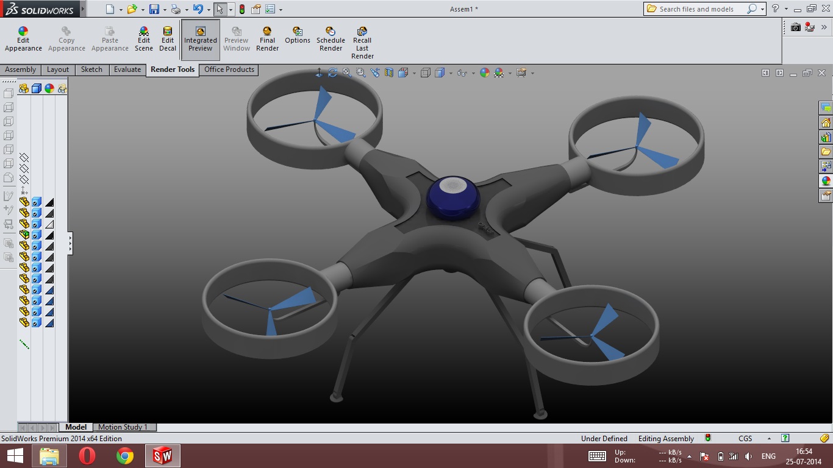Expand dropdown arrow next to Save
The height and width of the screenshot is (468, 833).
[x=165, y=10]
